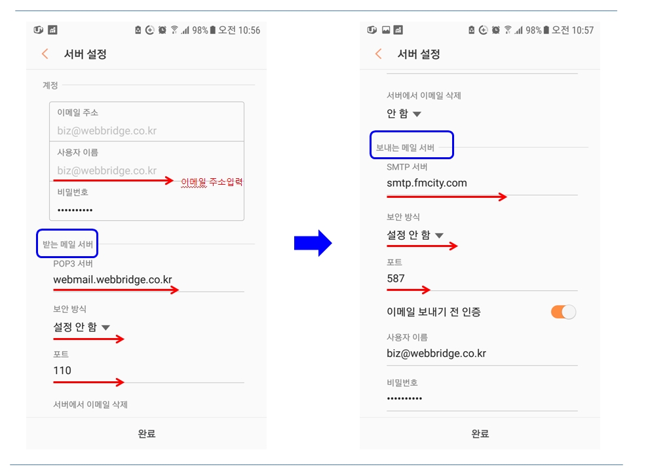Tap 이메일 주소 field in account box
Screen dimensions: 650x473
pyautogui.click(x=147, y=122)
